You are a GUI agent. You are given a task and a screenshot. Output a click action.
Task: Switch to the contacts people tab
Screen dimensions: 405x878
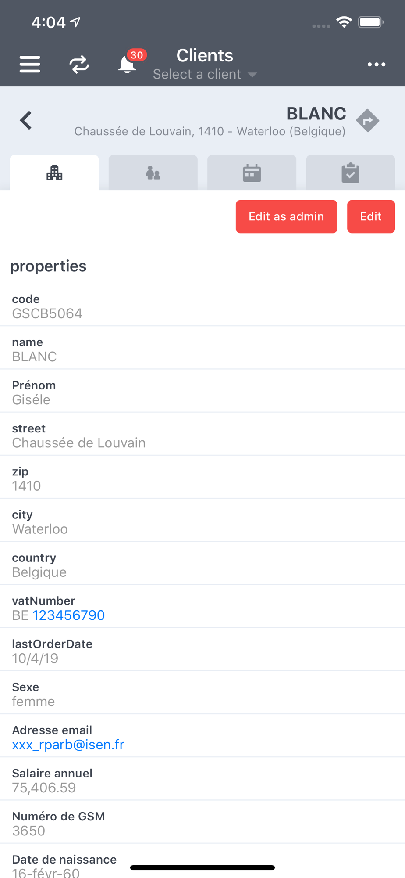click(x=153, y=173)
